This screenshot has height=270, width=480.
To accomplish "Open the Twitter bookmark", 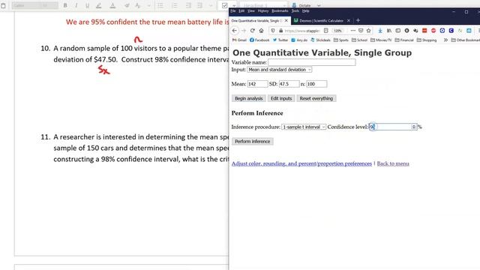I will click(280, 40).
